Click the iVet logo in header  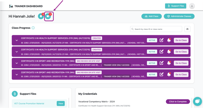pyautogui.click(x=11, y=6)
